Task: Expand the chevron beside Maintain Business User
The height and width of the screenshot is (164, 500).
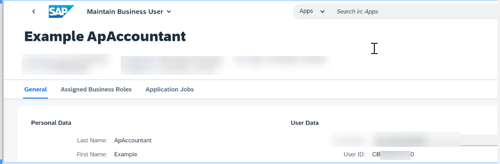Action: click(169, 12)
